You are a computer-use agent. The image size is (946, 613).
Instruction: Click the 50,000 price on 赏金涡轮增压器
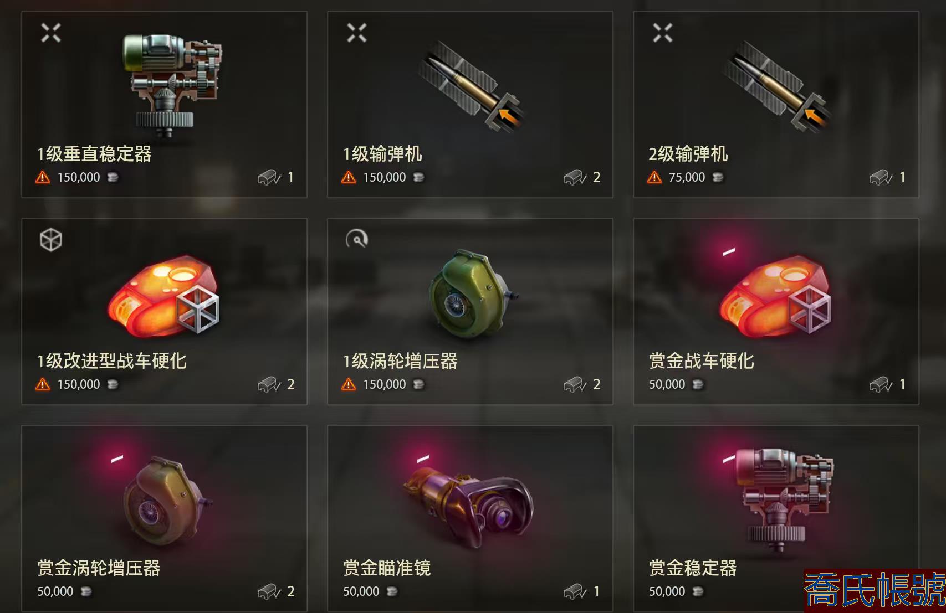pyautogui.click(x=55, y=591)
